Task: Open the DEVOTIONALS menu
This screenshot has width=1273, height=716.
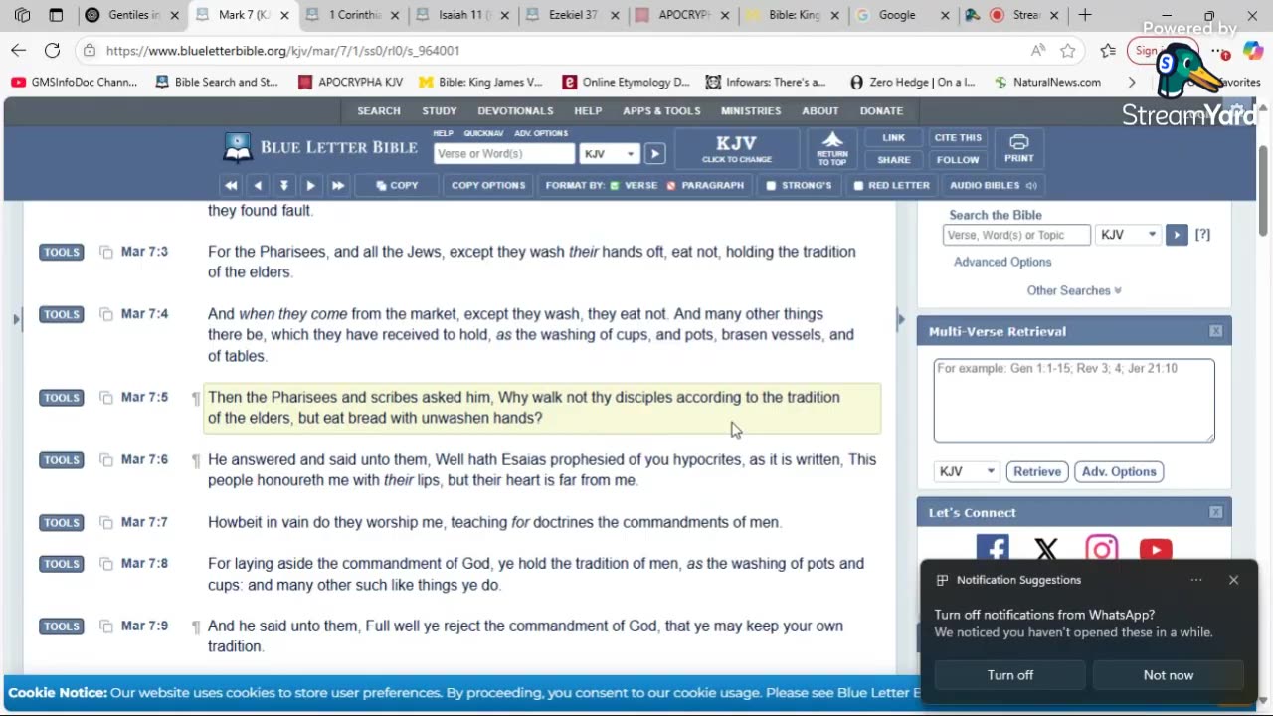Action: (515, 111)
